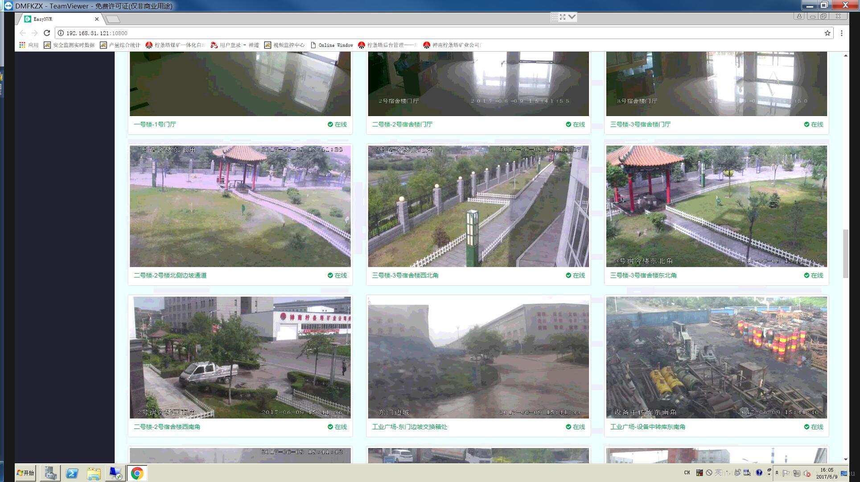Click the back navigation arrow
The height and width of the screenshot is (482, 860).
coord(22,33)
